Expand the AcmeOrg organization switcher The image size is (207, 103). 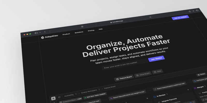tap(70, 95)
